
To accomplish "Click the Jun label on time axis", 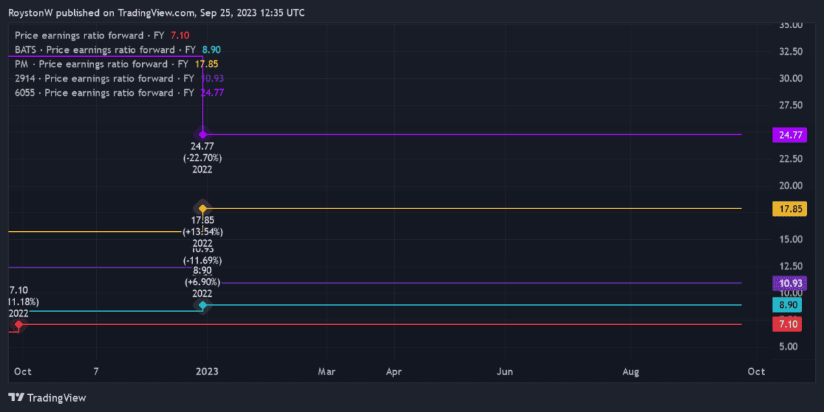I will [x=505, y=372].
